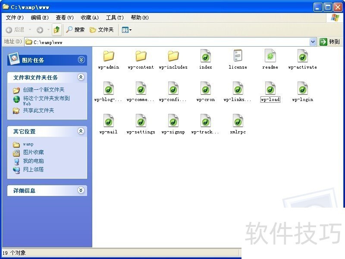Collapse the 其它位置 panel
This screenshot has height=259, width=345.
point(81,131)
